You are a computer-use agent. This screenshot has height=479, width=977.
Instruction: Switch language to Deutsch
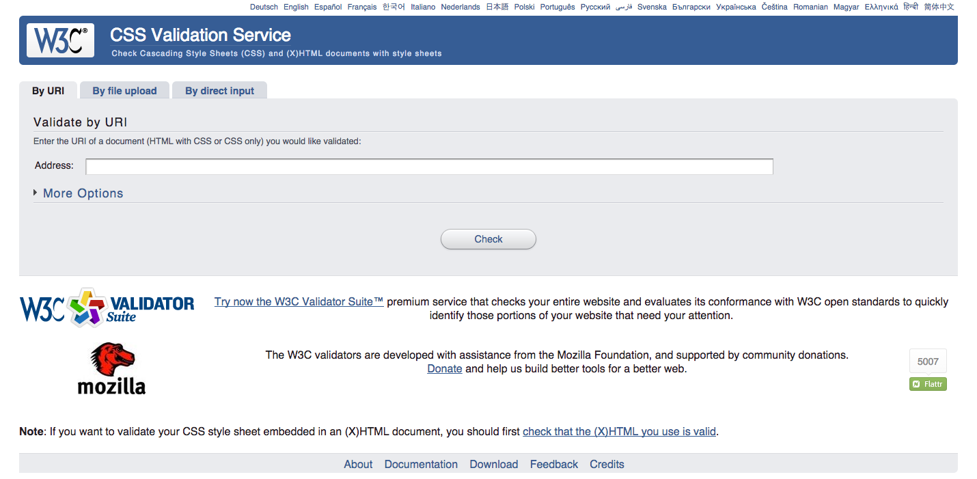click(x=264, y=7)
